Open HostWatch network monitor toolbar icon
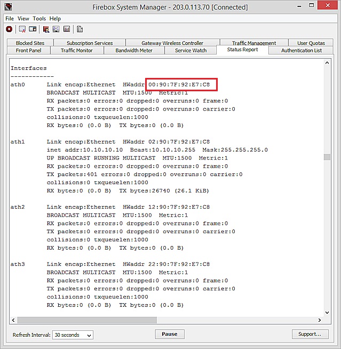This screenshot has height=349, width=341. [x=56, y=29]
